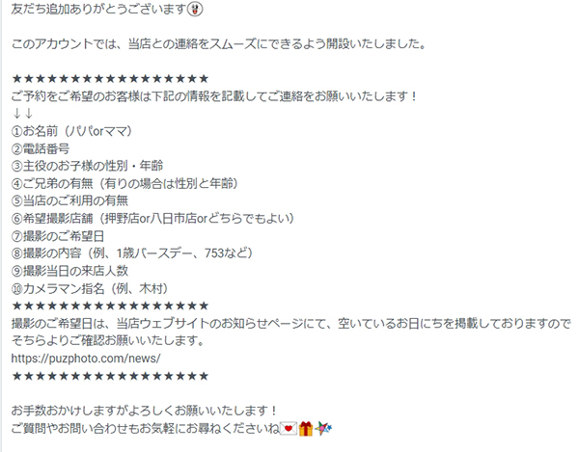Click item ⑩ カメラマン指名 line

coord(90,288)
